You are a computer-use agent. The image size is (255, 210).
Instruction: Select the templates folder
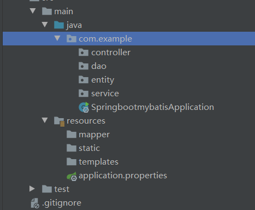tap(98, 162)
